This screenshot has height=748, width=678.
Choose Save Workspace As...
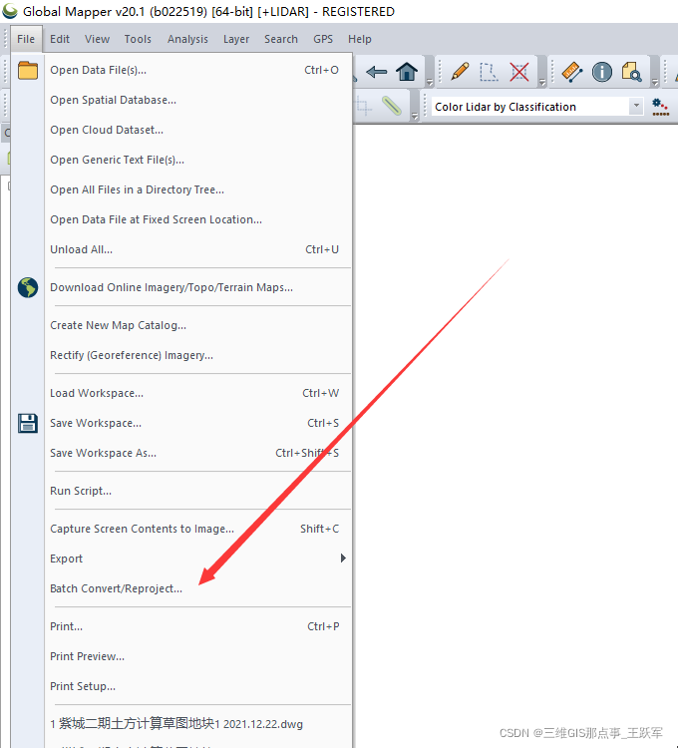[197, 453]
